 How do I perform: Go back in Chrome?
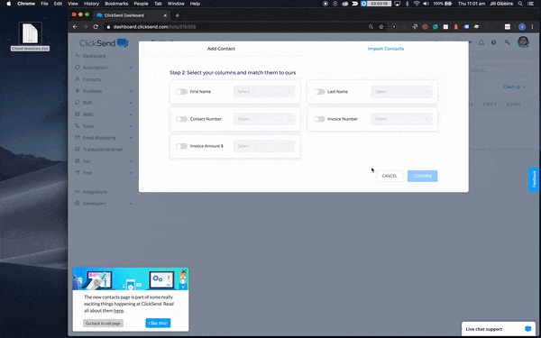click(75, 27)
